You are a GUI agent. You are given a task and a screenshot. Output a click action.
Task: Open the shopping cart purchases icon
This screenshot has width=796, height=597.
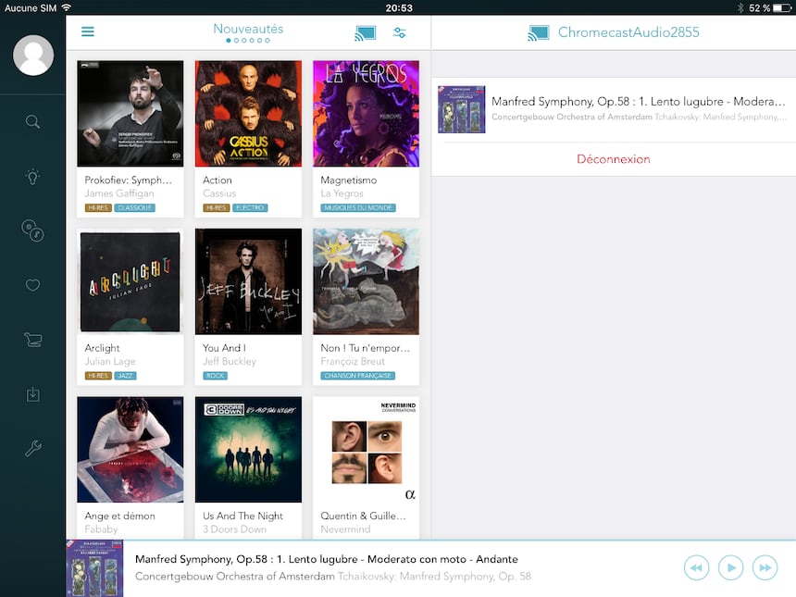tap(33, 340)
